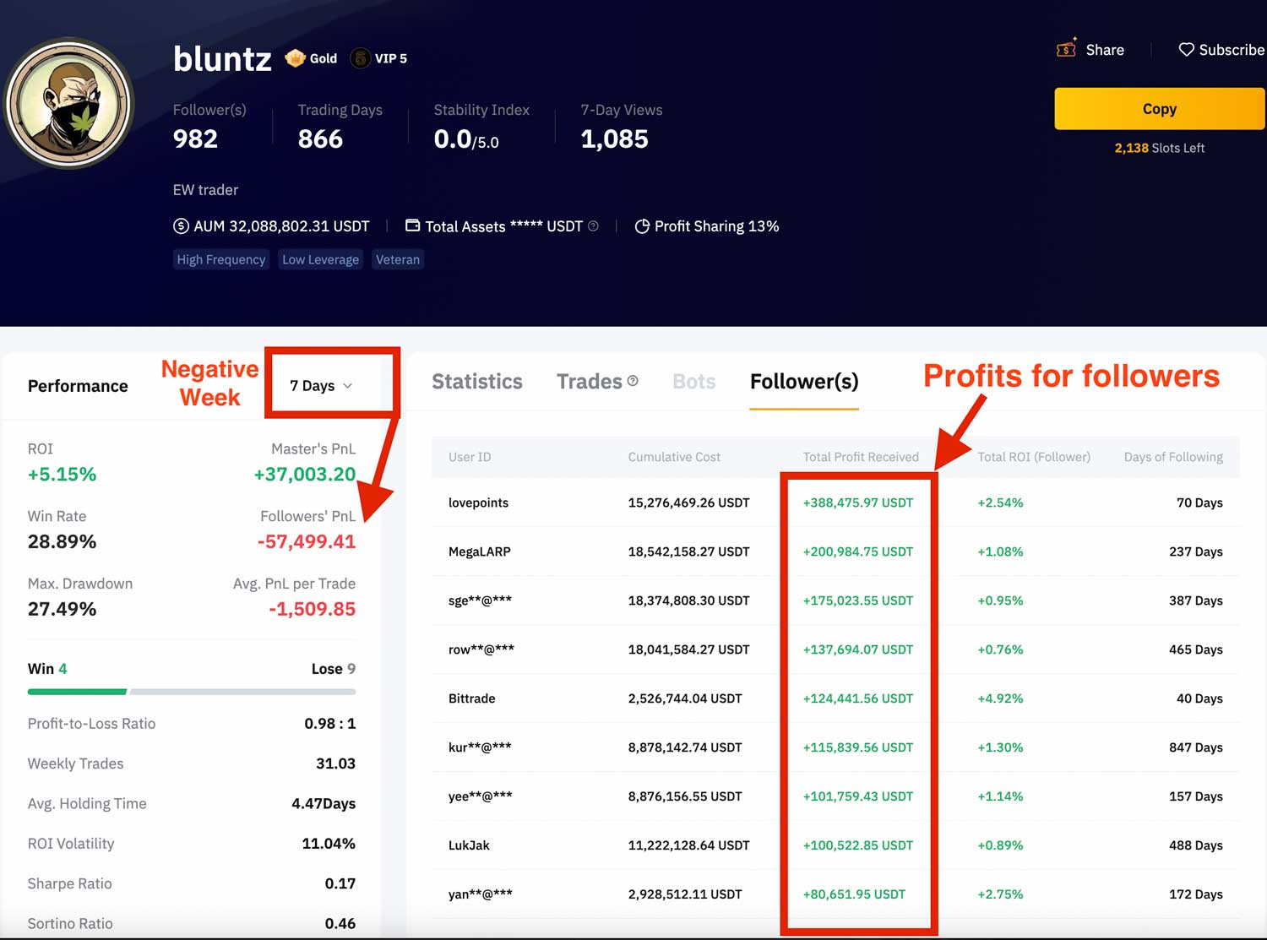
Task: Open the Bots tab
Action: point(693,381)
